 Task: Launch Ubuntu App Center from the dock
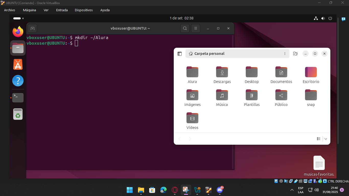coord(18,64)
